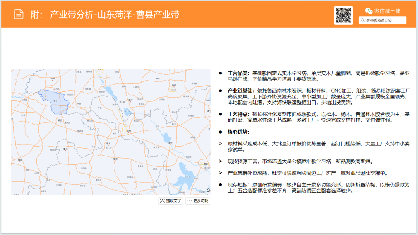Click the WeChat logo icon
The width and height of the screenshot is (418, 235).
pos(368,11)
